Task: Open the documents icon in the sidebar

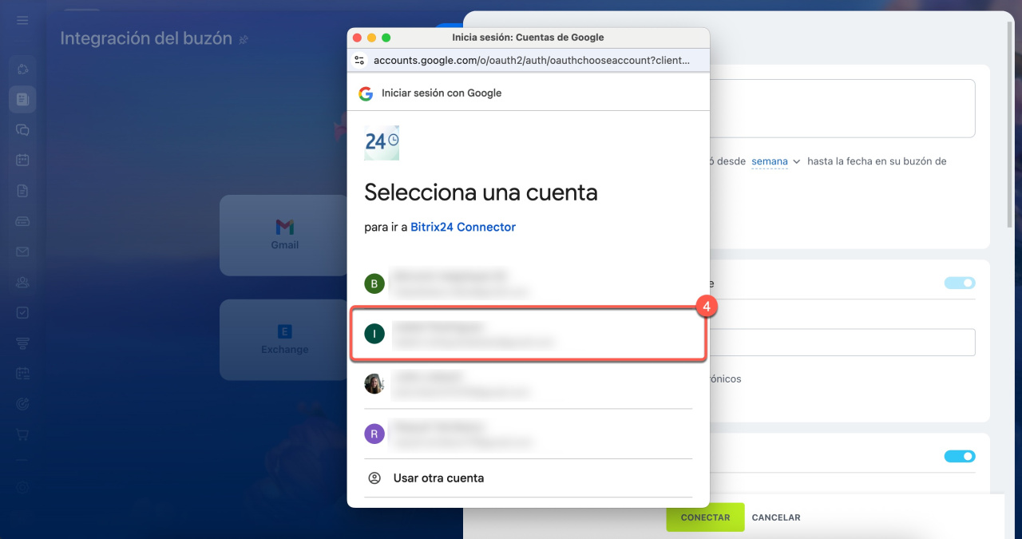Action: 22,190
